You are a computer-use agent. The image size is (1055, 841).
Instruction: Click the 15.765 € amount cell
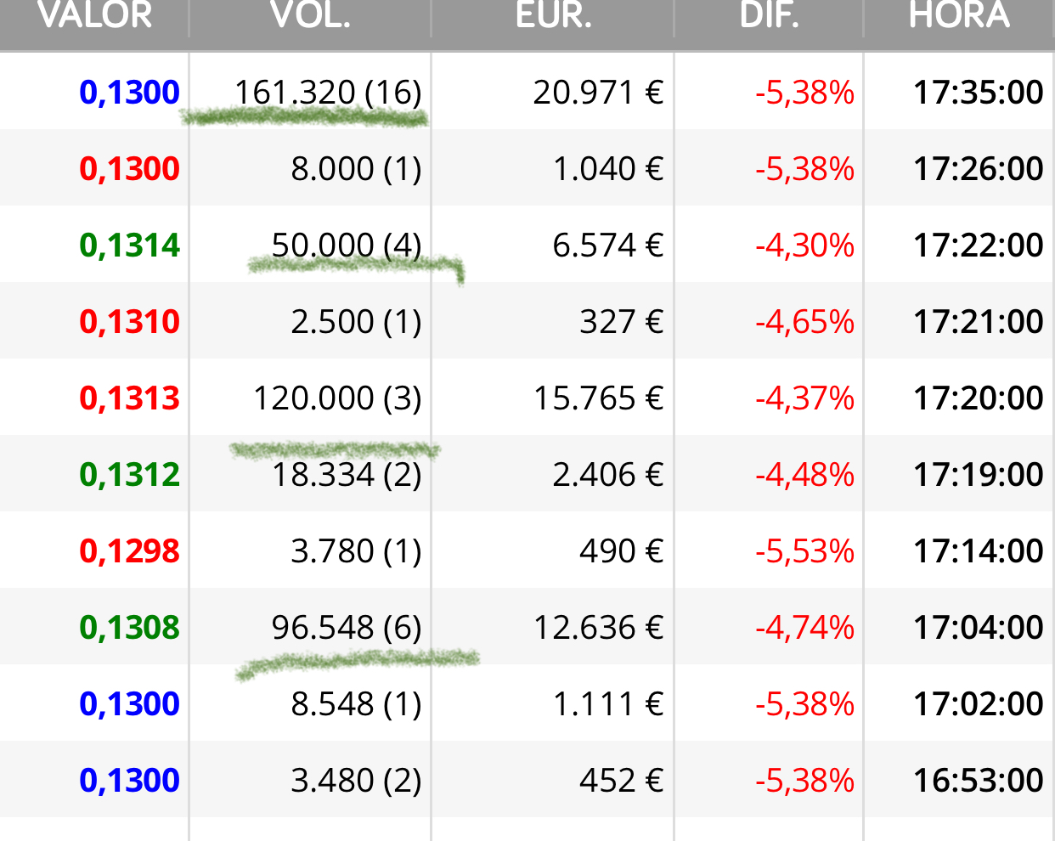pos(599,398)
